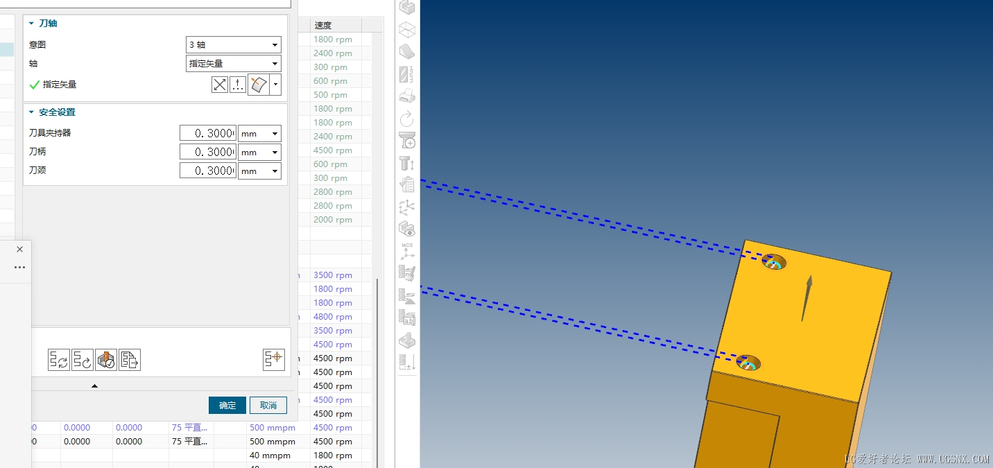The width and height of the screenshot is (993, 468).
Task: Click the wedge shape icon in the vertical toolbar
Action: (x=407, y=51)
